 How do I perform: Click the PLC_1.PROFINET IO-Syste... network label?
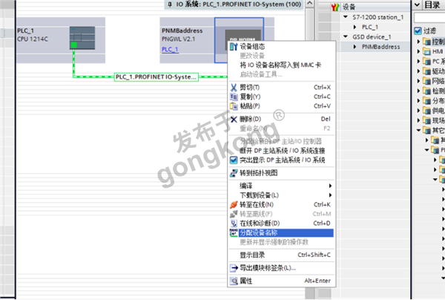156,77
